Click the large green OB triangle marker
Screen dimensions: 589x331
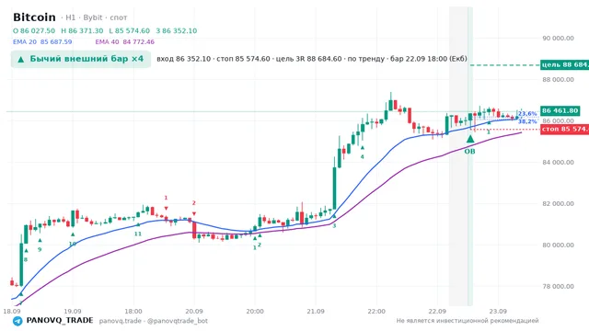coord(470,139)
